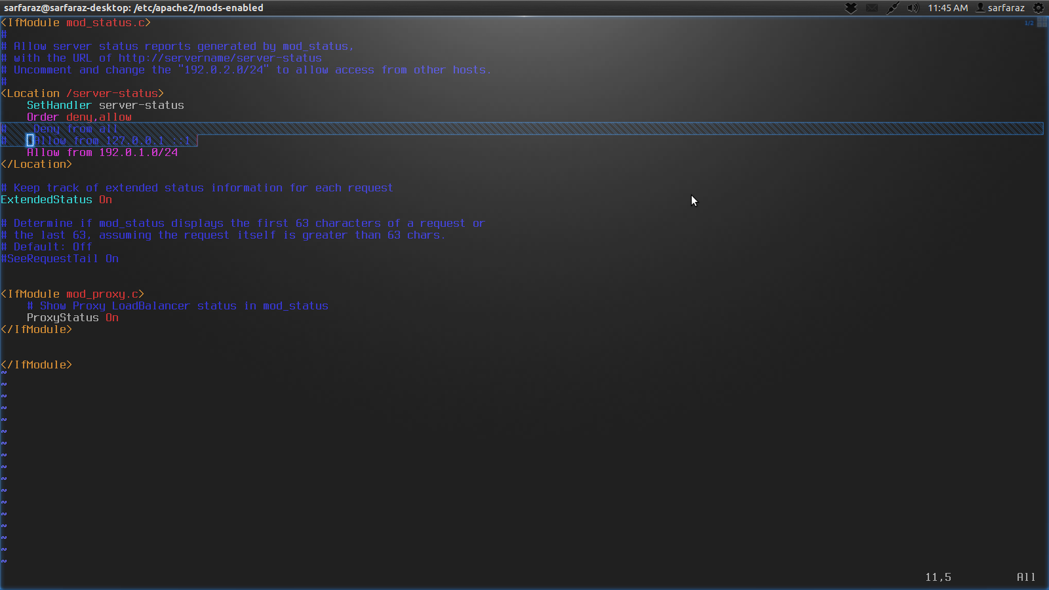The height and width of the screenshot is (590, 1049).
Task: Click the 'Order deny,allow' line
Action: [x=79, y=117]
